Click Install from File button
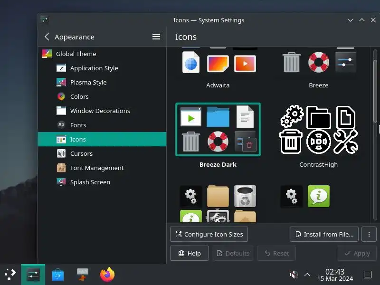The width and height of the screenshot is (380, 285). click(x=324, y=234)
